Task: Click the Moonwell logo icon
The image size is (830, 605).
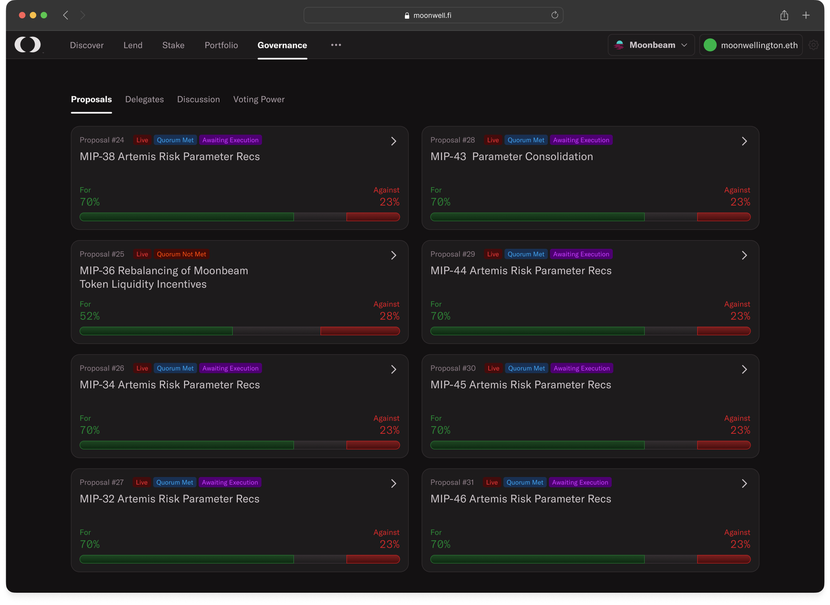Action: tap(27, 45)
